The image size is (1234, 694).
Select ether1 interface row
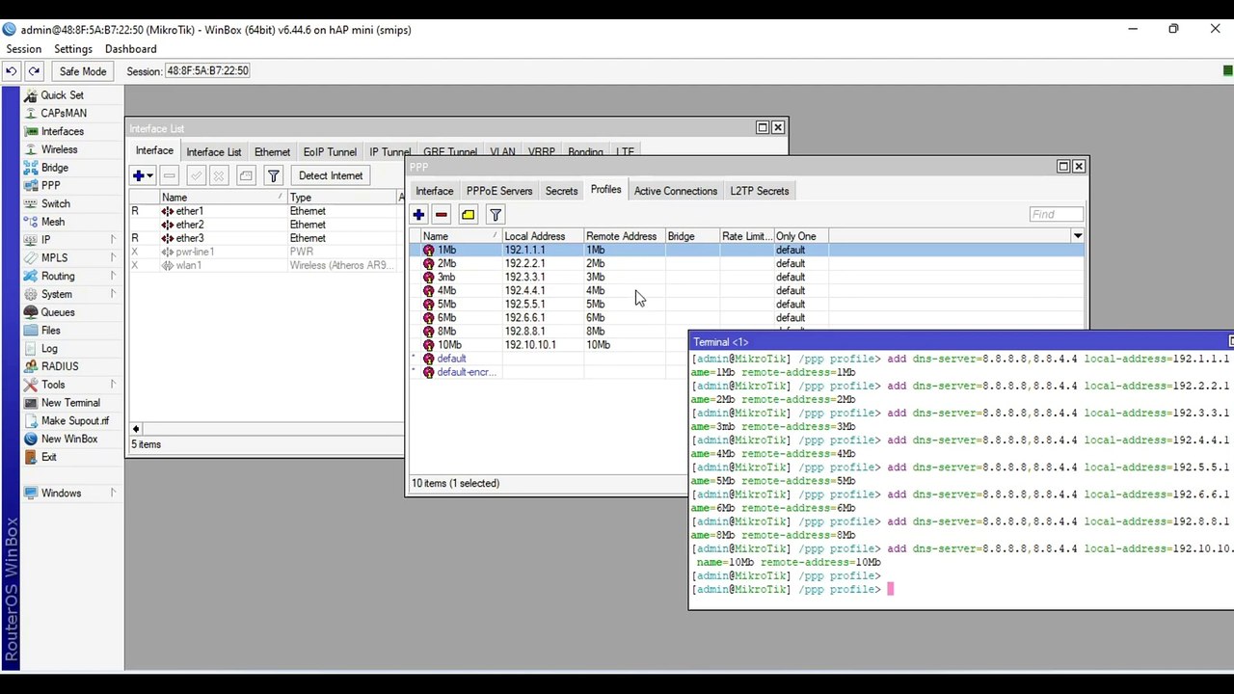click(266, 211)
